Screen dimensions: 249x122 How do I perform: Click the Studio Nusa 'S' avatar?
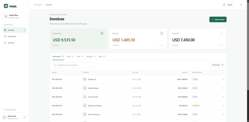click(x=6, y=16)
